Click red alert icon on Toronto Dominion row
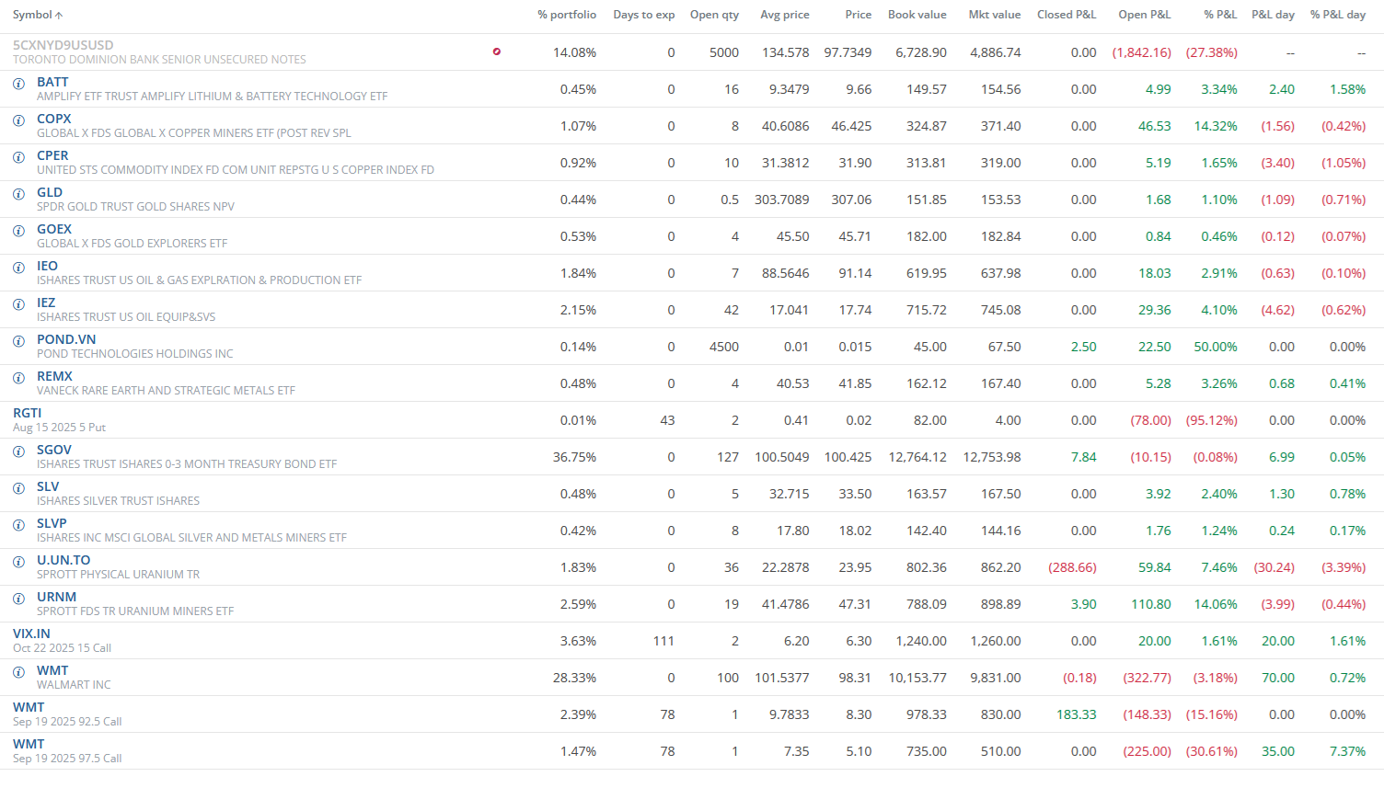 click(497, 51)
